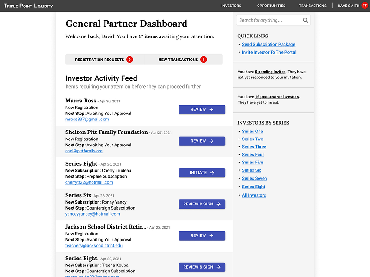The image size is (370, 277).
Task: Click Invite Investor To The Portal
Action: click(269, 52)
